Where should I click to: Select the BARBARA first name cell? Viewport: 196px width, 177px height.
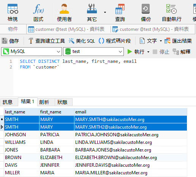coord(57,150)
